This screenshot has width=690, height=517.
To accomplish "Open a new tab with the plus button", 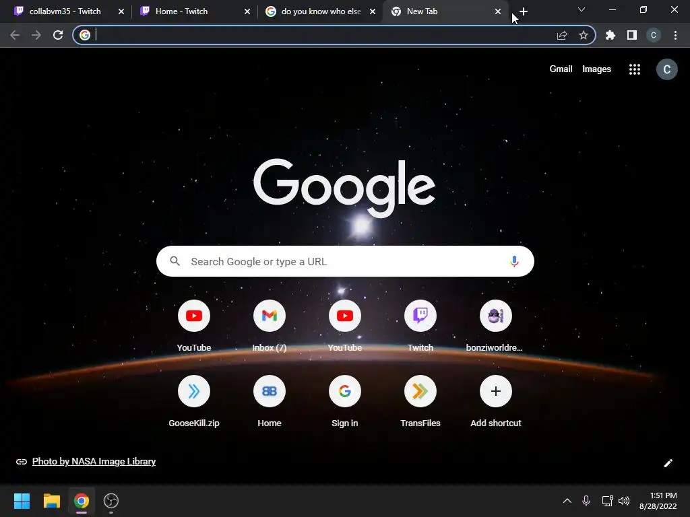I will click(523, 11).
